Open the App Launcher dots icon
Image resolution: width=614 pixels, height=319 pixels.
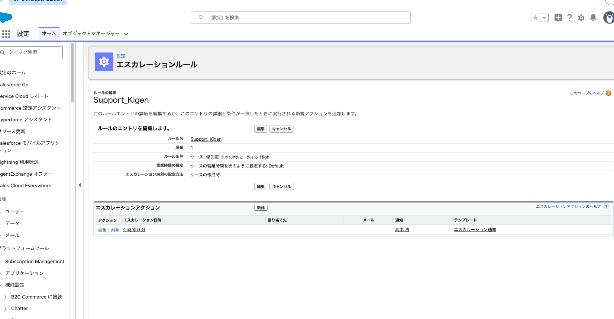tap(6, 34)
